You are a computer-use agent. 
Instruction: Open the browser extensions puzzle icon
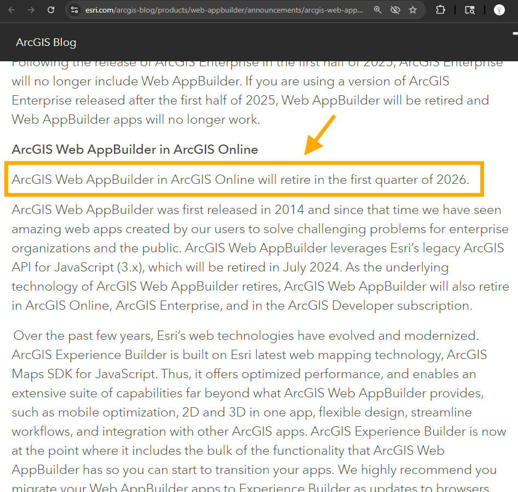[x=440, y=10]
